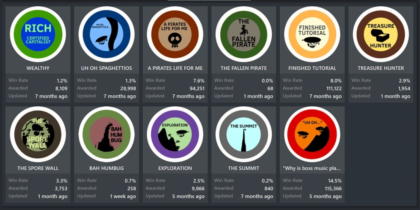The width and height of the screenshot is (420, 210).
Task: Click the TREASURE HUNTER badge icon
Action: (381, 34)
